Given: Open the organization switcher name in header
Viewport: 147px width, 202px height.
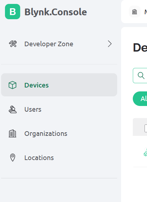Looking at the screenshot, I should 146,12.
